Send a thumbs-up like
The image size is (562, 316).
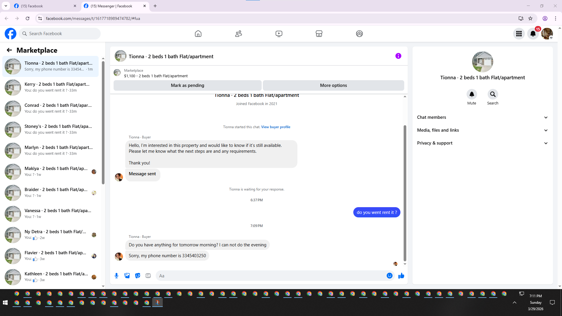[x=401, y=276]
